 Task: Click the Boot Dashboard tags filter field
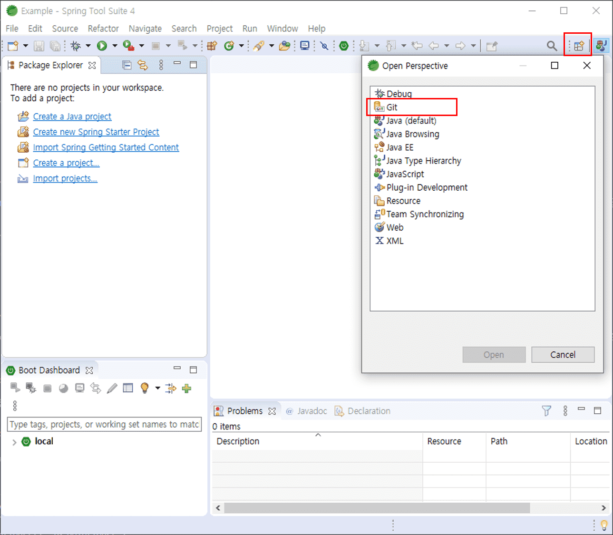[x=104, y=424]
